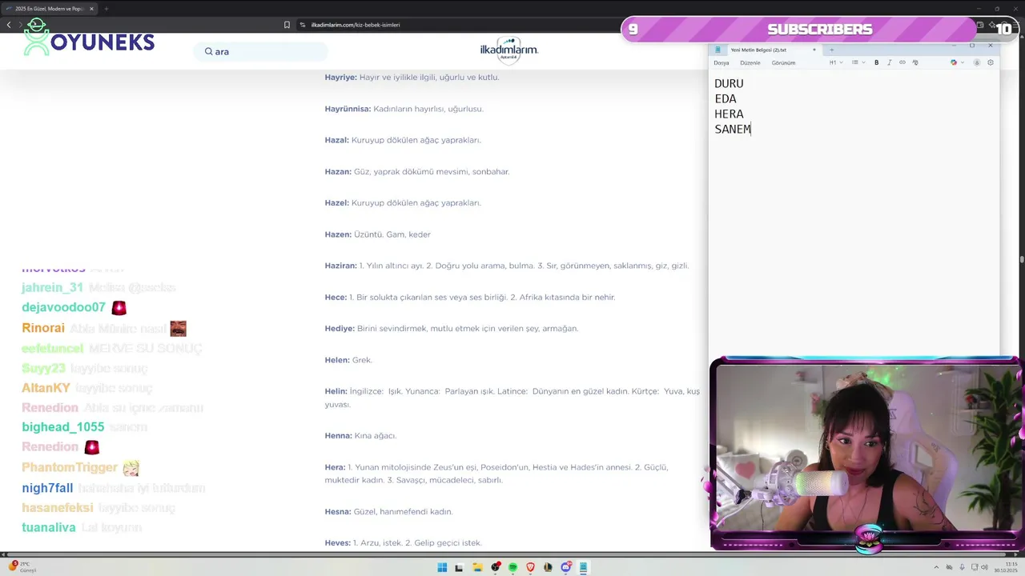Viewport: 1025px width, 576px height.
Task: Open Notepad from the taskbar
Action: coord(584,567)
